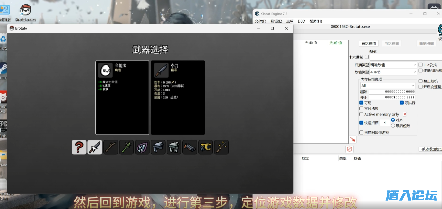
Task: Enable the 十六进制 hex checkbox
Action: click(367, 57)
